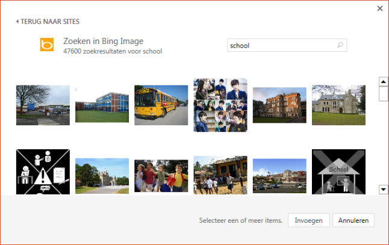This screenshot has height=245, width=389.
Task: Click the magnifier search icon
Action: coord(340,45)
